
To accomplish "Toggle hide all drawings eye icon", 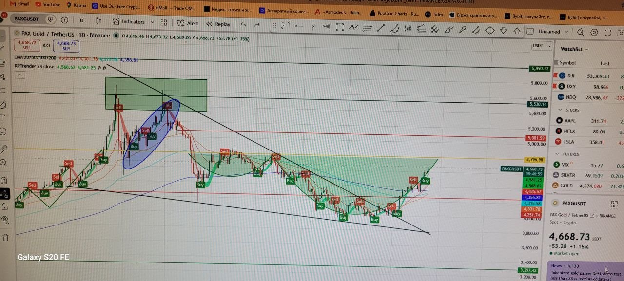I will tap(5, 220).
